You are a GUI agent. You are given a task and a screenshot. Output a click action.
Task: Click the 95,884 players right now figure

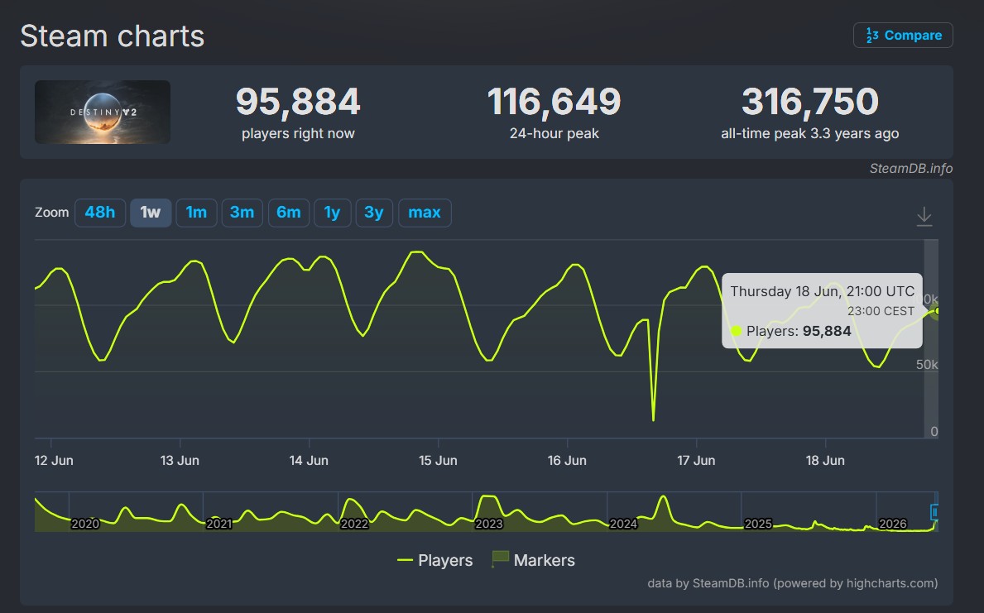click(x=298, y=101)
